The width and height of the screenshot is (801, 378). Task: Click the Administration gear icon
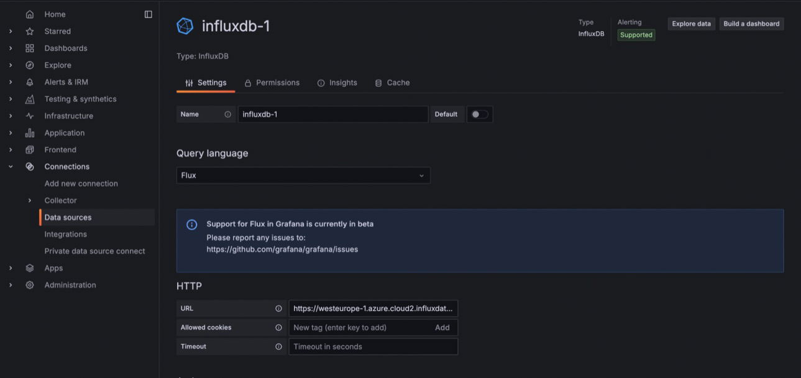click(29, 285)
